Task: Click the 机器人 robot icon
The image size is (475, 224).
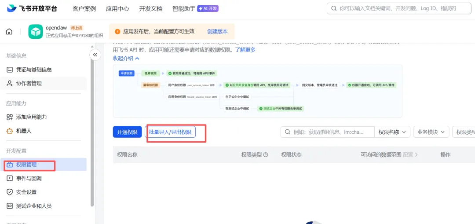Action: [x=10, y=131]
